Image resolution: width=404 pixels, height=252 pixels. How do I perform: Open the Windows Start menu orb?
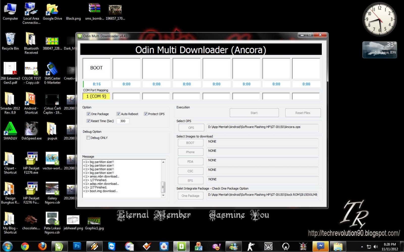tap(7, 246)
